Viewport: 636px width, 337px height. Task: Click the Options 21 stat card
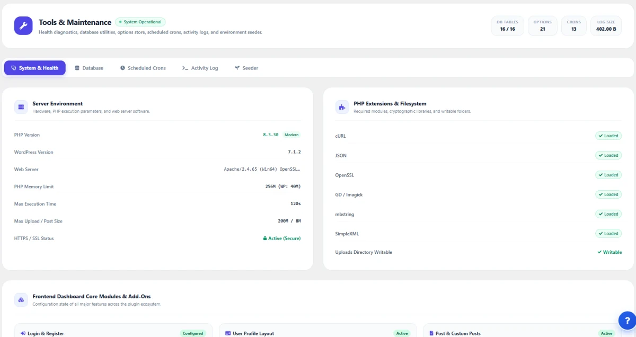(x=543, y=25)
